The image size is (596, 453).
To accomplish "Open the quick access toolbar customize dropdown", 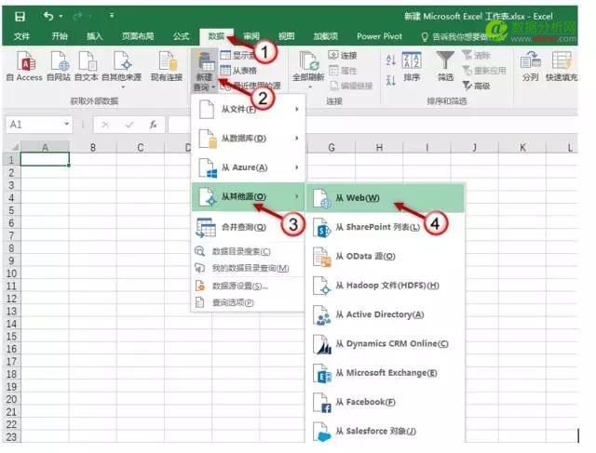I will coord(112,16).
